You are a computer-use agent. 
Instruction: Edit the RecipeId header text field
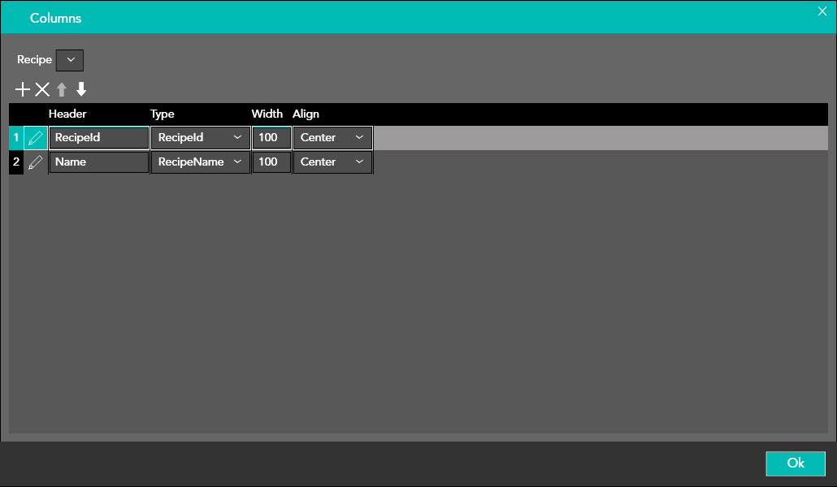[x=98, y=138]
